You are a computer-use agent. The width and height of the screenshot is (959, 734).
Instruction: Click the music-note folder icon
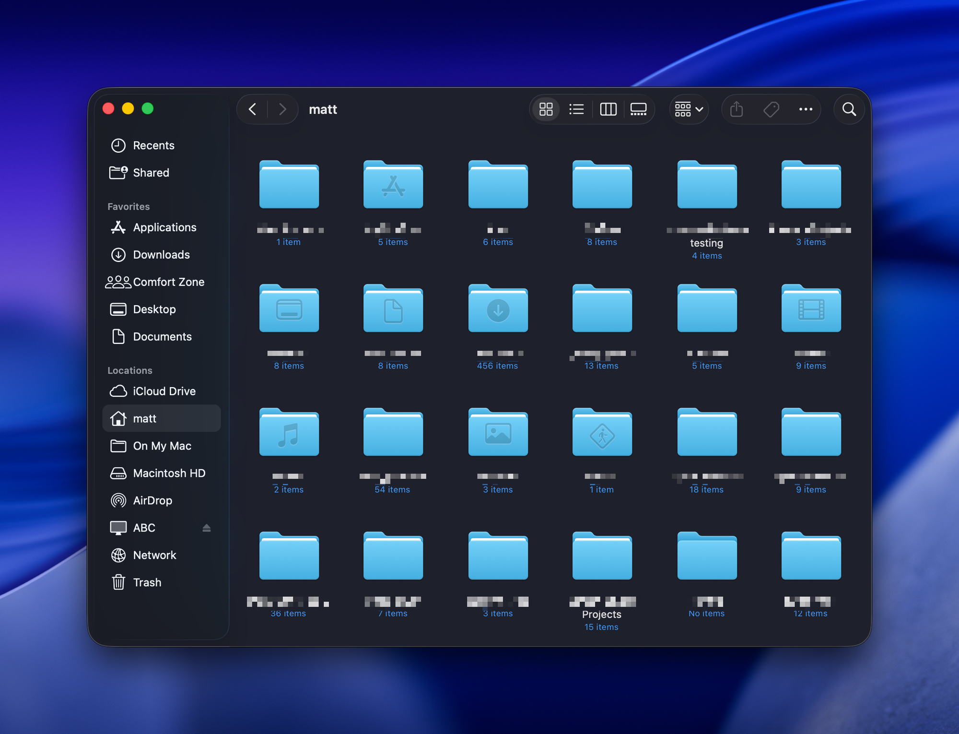click(x=289, y=433)
